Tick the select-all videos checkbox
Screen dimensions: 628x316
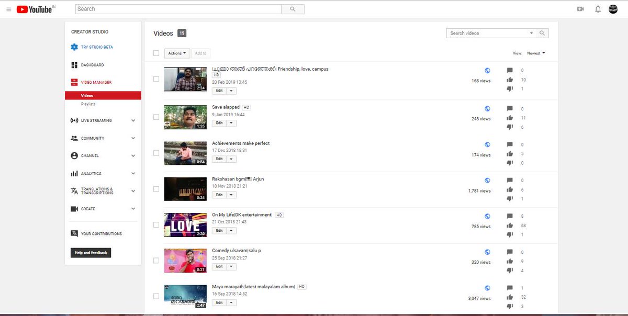(156, 53)
